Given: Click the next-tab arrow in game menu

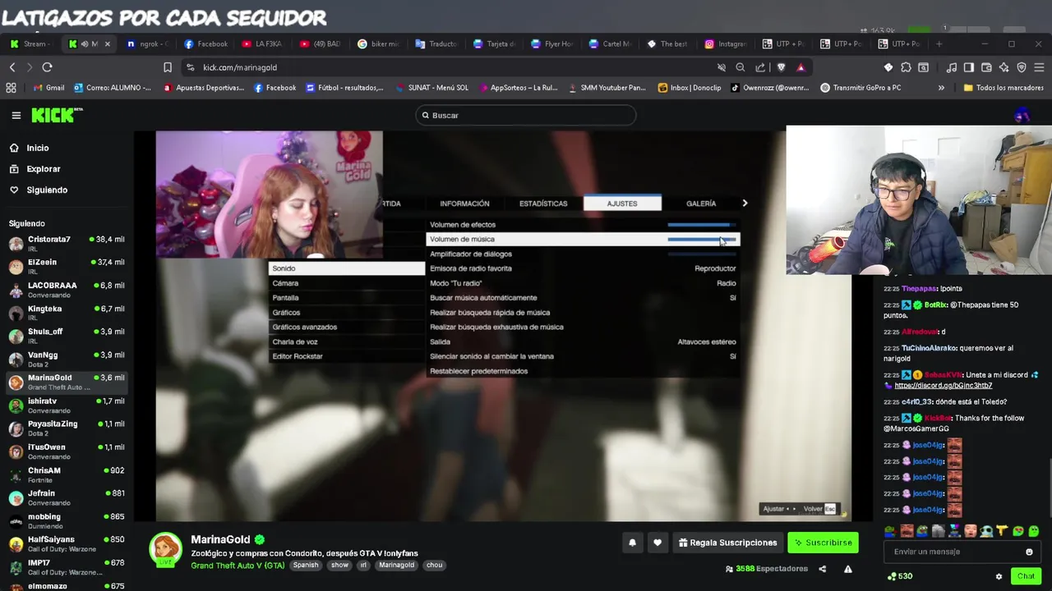Looking at the screenshot, I should pos(745,204).
